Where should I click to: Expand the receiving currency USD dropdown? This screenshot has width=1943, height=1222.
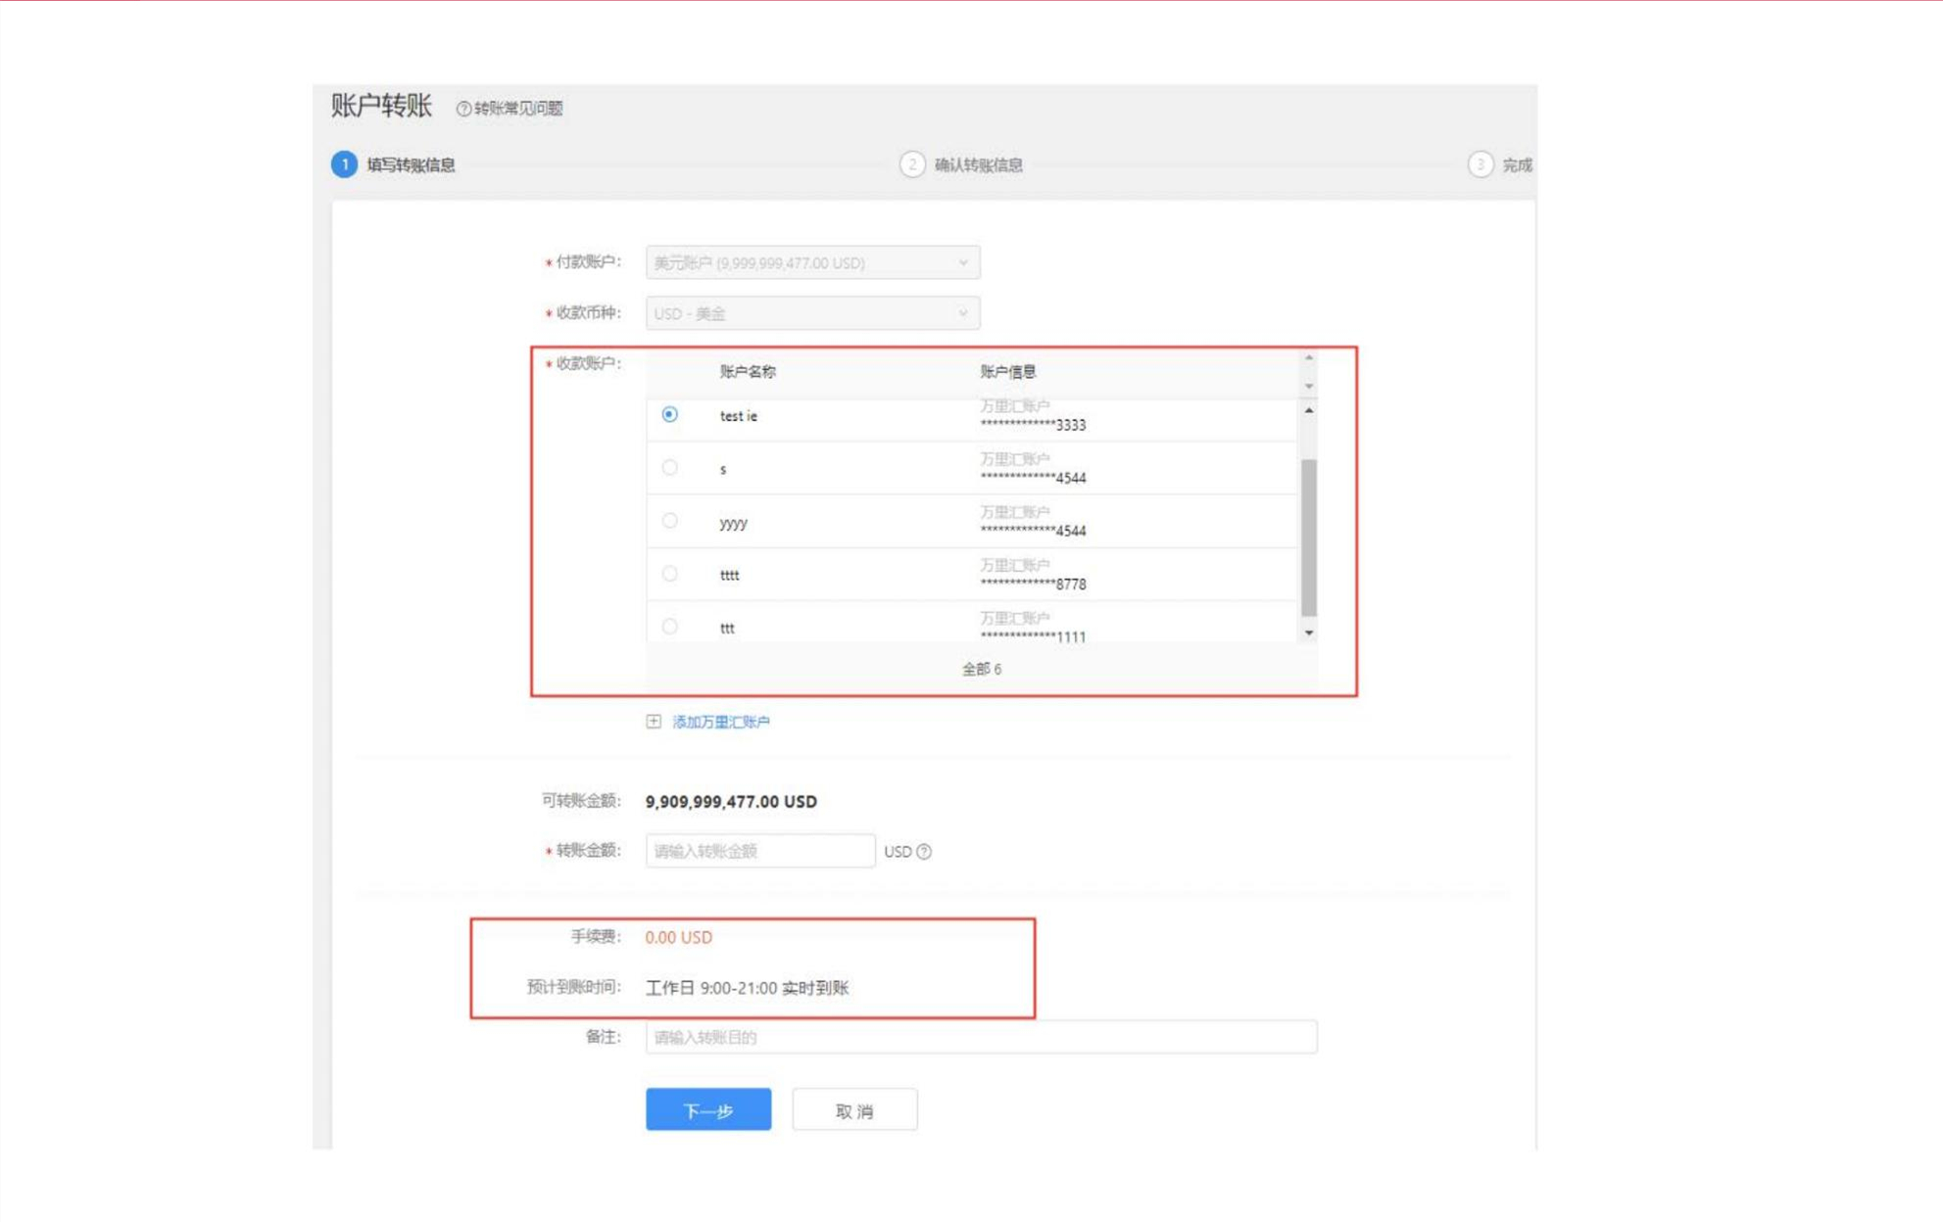pos(812,313)
